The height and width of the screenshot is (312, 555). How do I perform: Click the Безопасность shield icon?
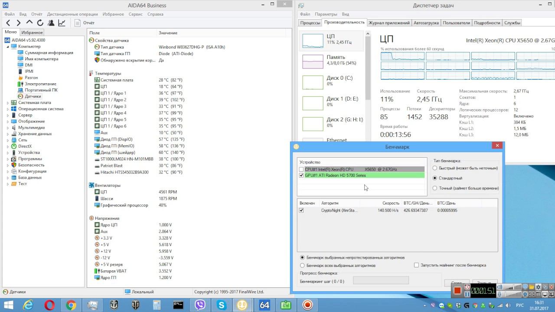point(14,165)
